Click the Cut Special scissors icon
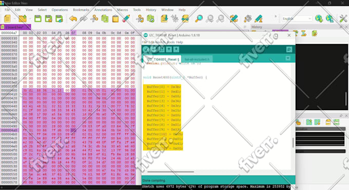The width and height of the screenshot is (349, 190). pyautogui.click(x=140, y=18)
